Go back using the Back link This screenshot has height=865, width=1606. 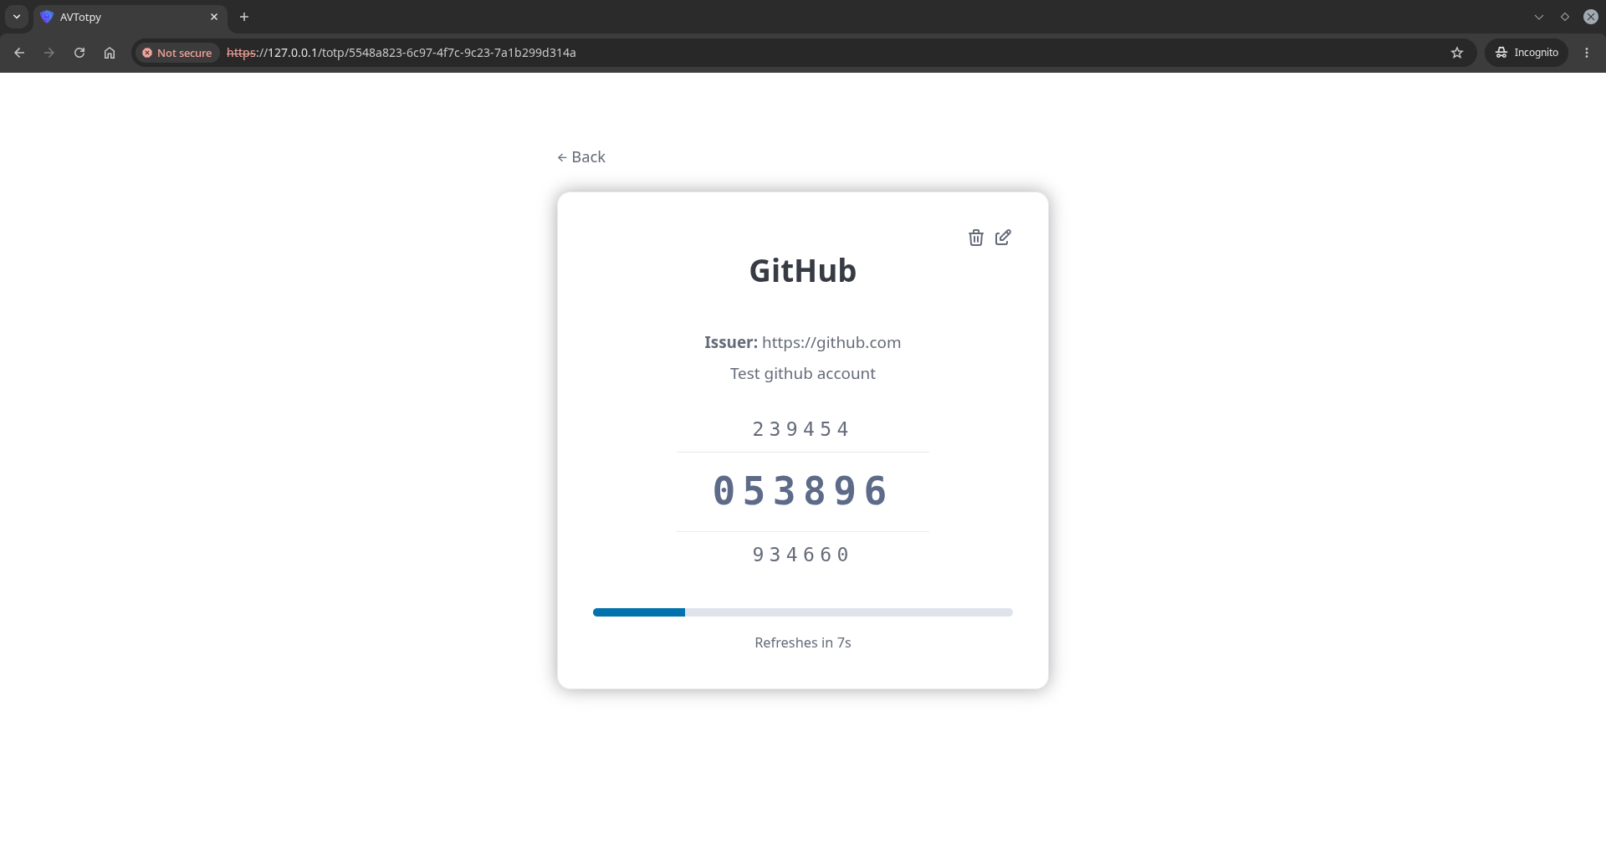pyautogui.click(x=581, y=157)
